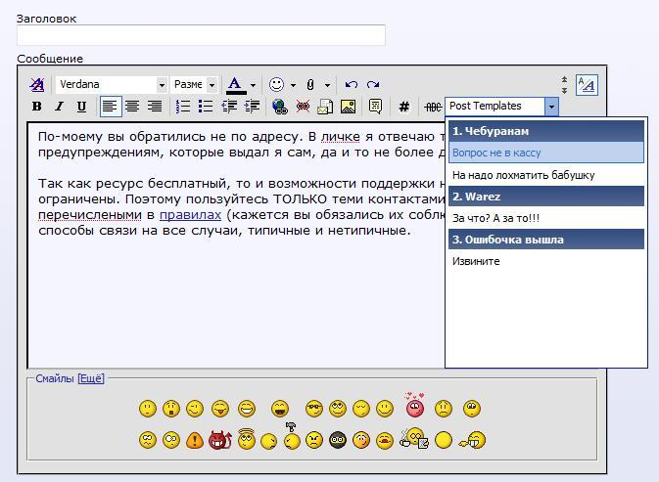Select the 'Вопрос не в кассу' template
The image size is (659, 482).
(546, 153)
